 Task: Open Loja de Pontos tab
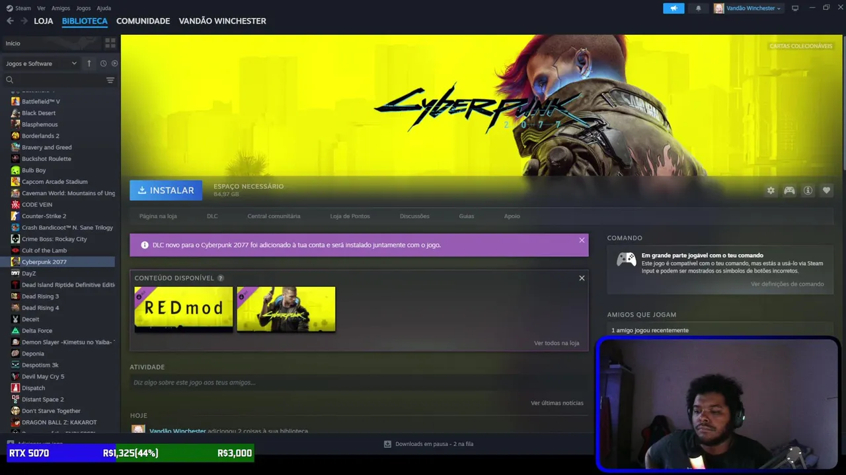click(x=350, y=216)
